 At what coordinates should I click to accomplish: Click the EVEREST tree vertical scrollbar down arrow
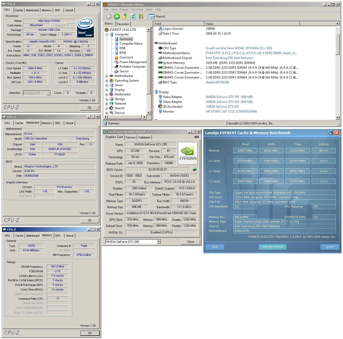(148, 113)
